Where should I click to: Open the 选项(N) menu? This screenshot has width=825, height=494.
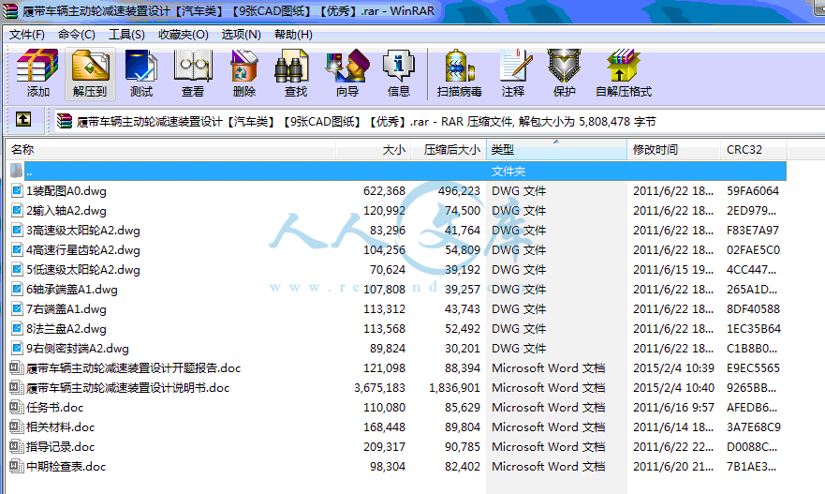click(x=241, y=35)
